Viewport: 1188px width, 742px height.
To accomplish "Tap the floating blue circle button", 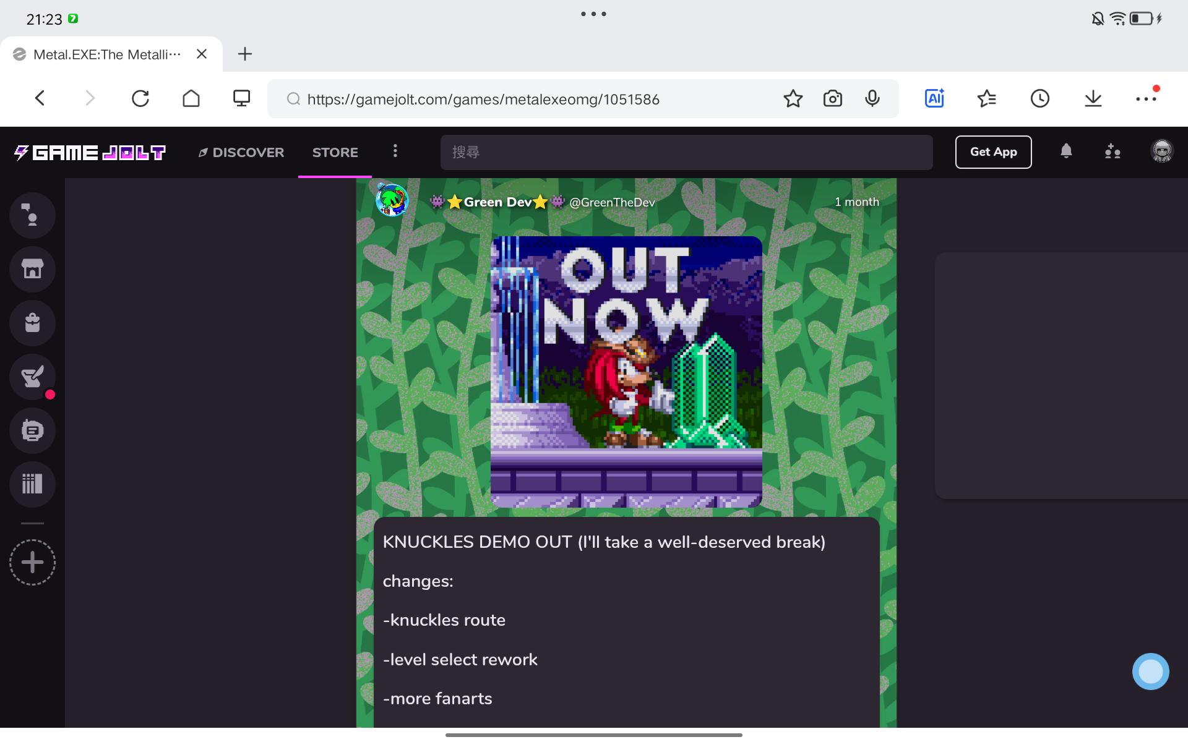I will [1150, 672].
